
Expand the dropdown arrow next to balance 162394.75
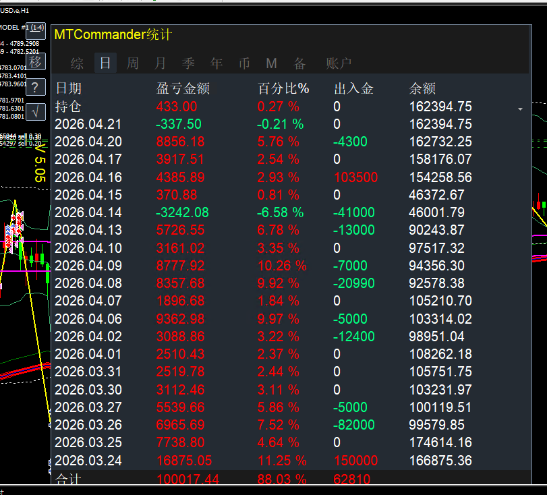(x=520, y=108)
